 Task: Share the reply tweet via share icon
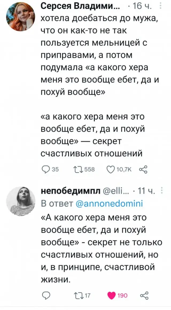[143, 295]
